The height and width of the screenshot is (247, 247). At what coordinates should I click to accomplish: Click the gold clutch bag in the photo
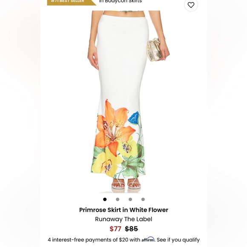(154, 49)
